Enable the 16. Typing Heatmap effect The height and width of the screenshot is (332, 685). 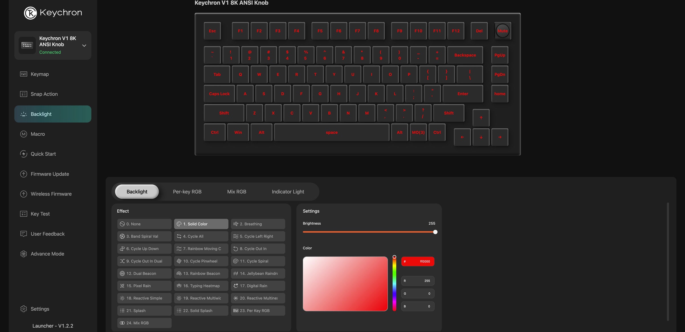click(x=201, y=286)
